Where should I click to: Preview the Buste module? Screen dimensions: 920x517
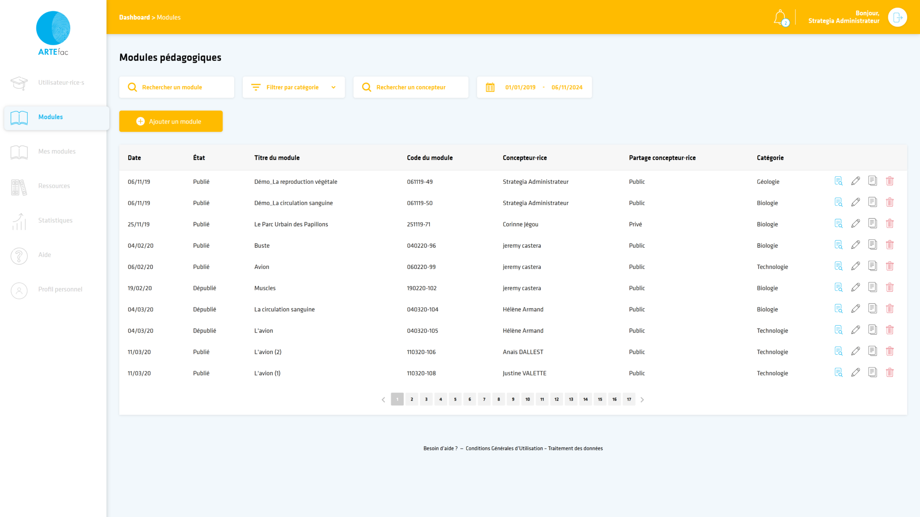[x=838, y=245]
